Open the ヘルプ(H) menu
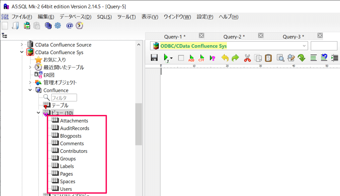The image size is (340, 196). click(x=228, y=17)
